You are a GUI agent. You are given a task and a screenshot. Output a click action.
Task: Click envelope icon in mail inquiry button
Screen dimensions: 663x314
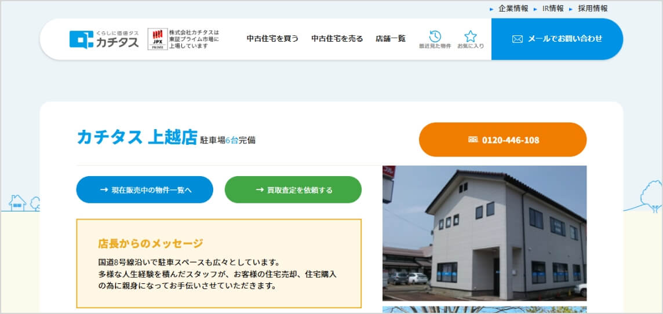tap(517, 39)
